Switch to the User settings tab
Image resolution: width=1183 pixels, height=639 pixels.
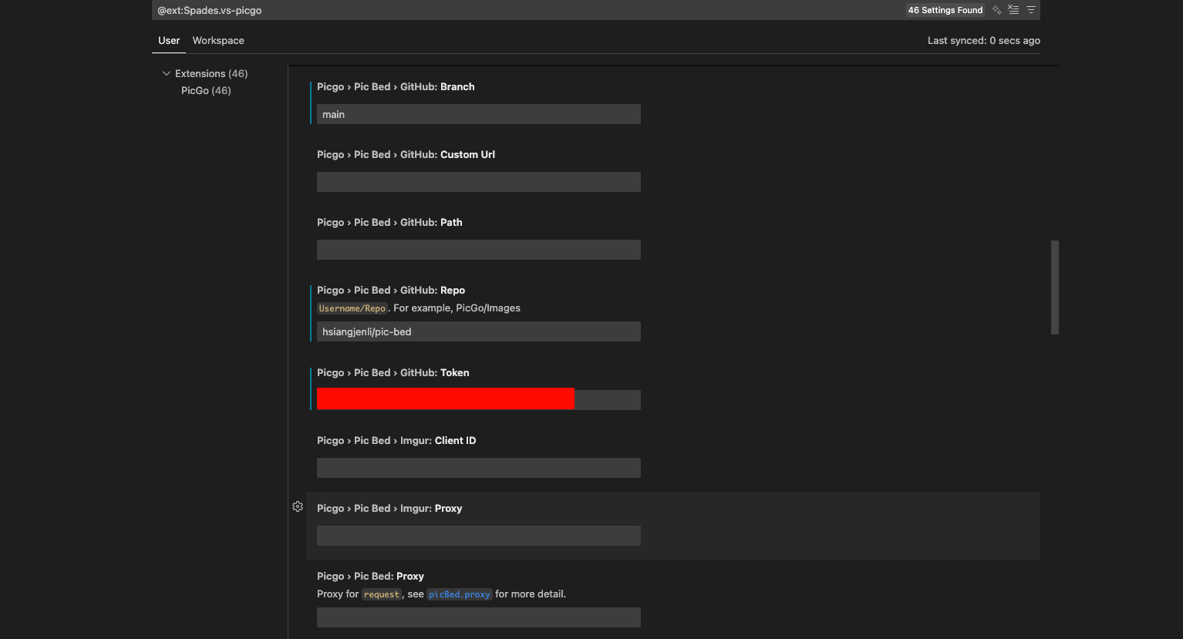tap(169, 40)
